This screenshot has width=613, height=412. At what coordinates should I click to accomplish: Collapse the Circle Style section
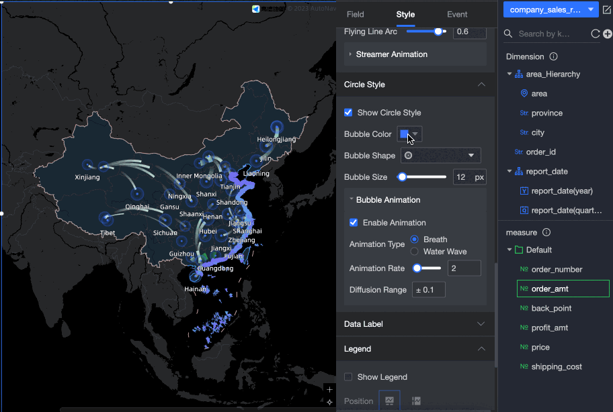tap(481, 85)
